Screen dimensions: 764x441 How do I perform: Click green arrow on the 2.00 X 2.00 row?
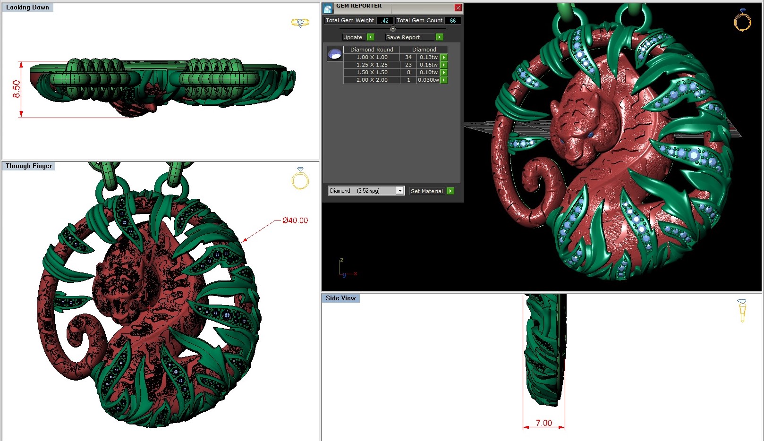pyautogui.click(x=444, y=80)
